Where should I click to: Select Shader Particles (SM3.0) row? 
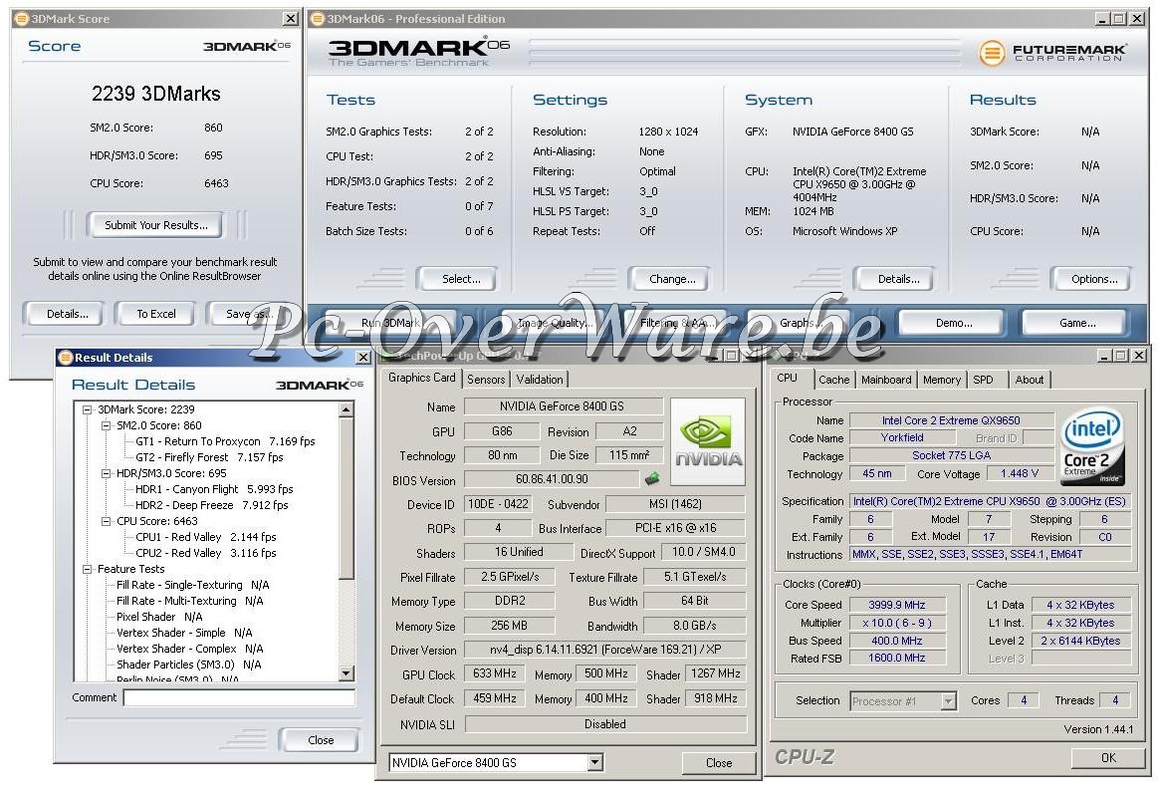(189, 665)
